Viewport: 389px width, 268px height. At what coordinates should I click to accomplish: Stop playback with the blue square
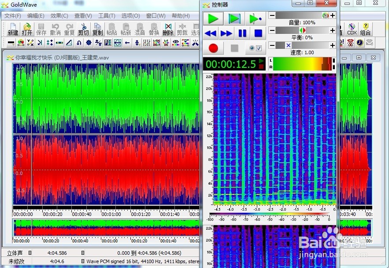pos(258,33)
